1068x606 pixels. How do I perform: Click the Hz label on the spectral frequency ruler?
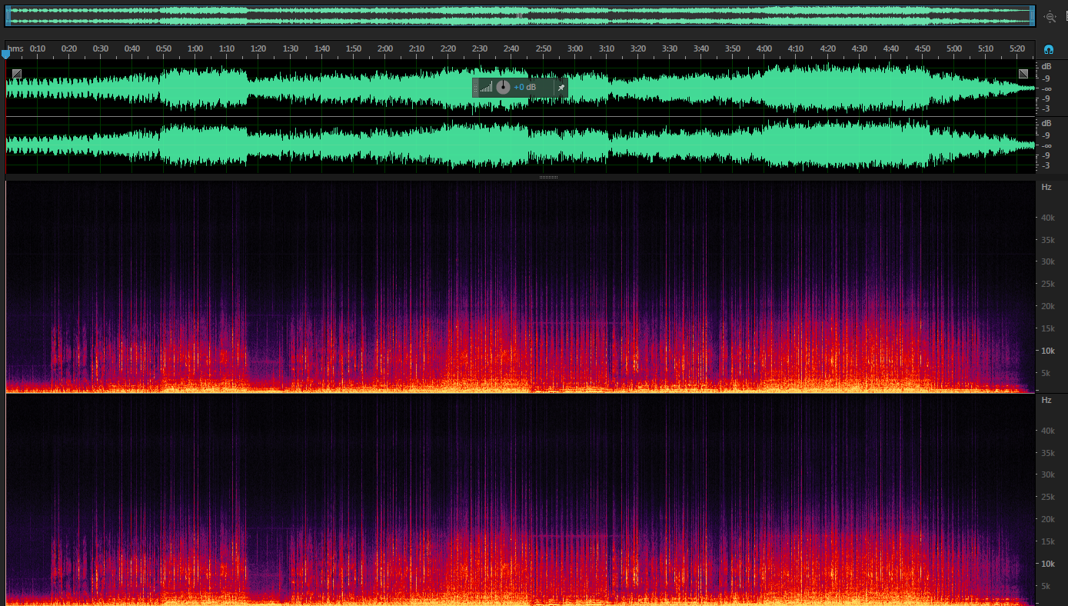click(1046, 187)
